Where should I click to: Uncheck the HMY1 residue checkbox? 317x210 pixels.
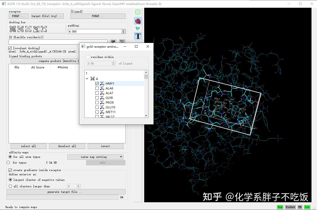click(x=97, y=83)
